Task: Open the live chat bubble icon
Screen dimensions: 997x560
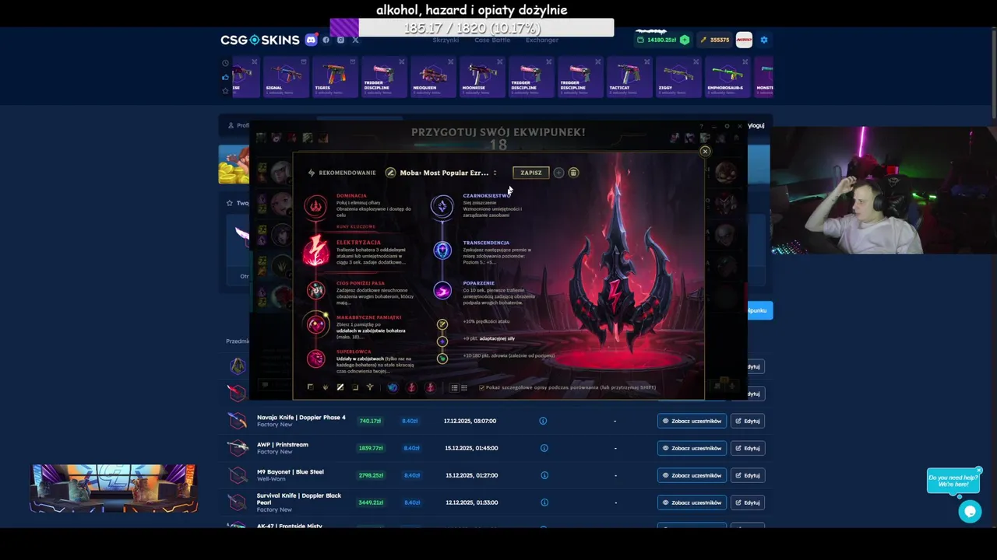Action: point(970,511)
